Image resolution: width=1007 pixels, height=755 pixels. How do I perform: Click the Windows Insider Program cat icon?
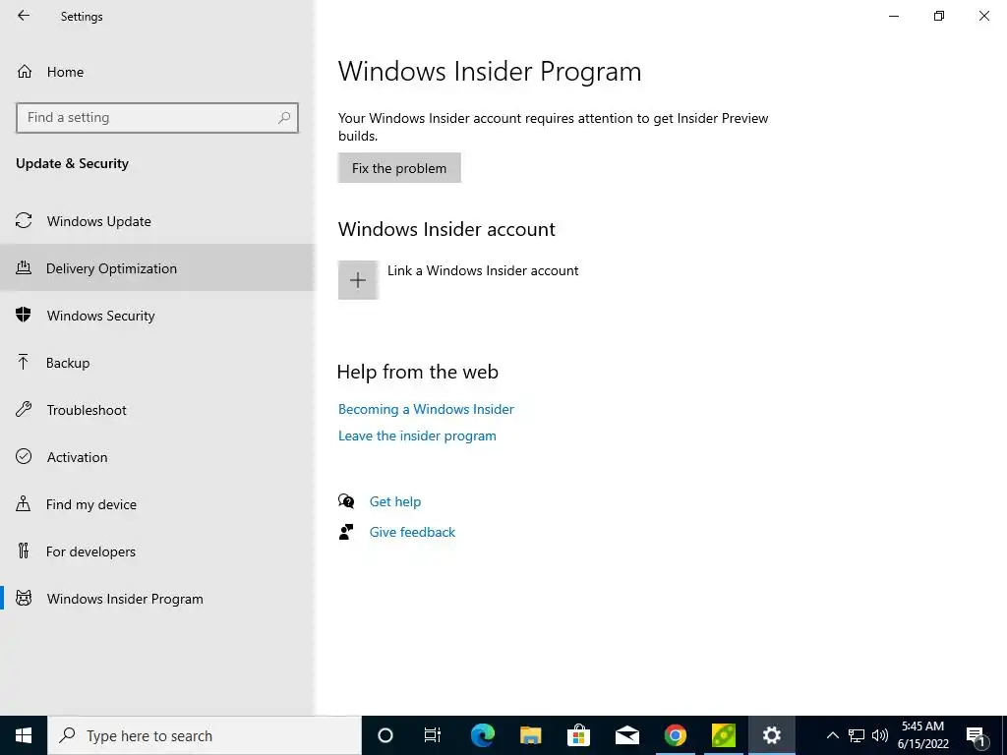[24, 599]
